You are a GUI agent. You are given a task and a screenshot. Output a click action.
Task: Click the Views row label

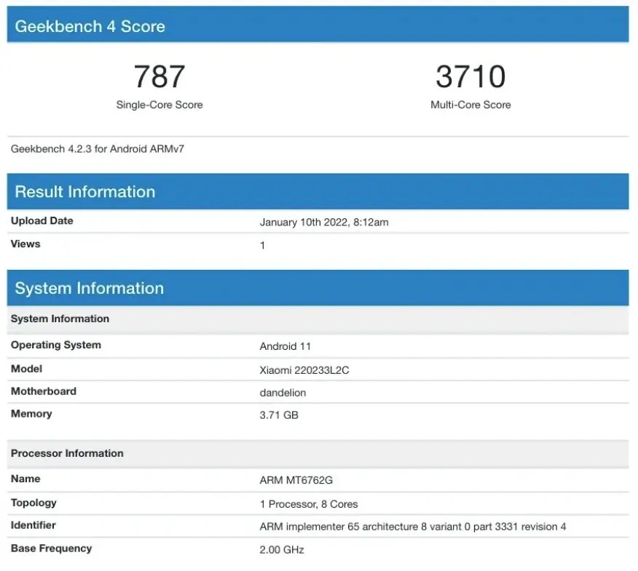click(25, 244)
